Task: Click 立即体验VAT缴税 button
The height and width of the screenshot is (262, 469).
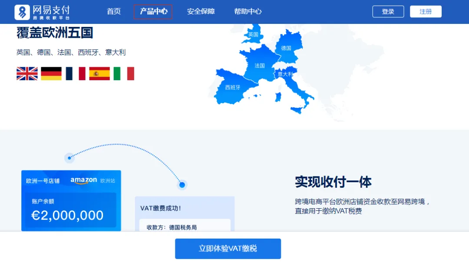Action: click(x=228, y=249)
